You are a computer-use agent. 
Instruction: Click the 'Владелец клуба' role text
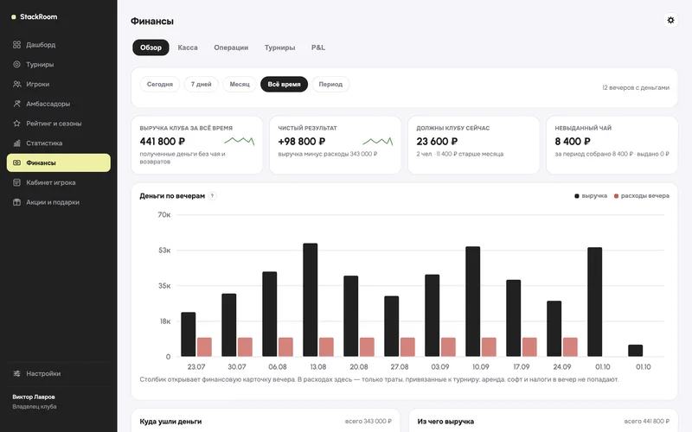[x=35, y=406]
